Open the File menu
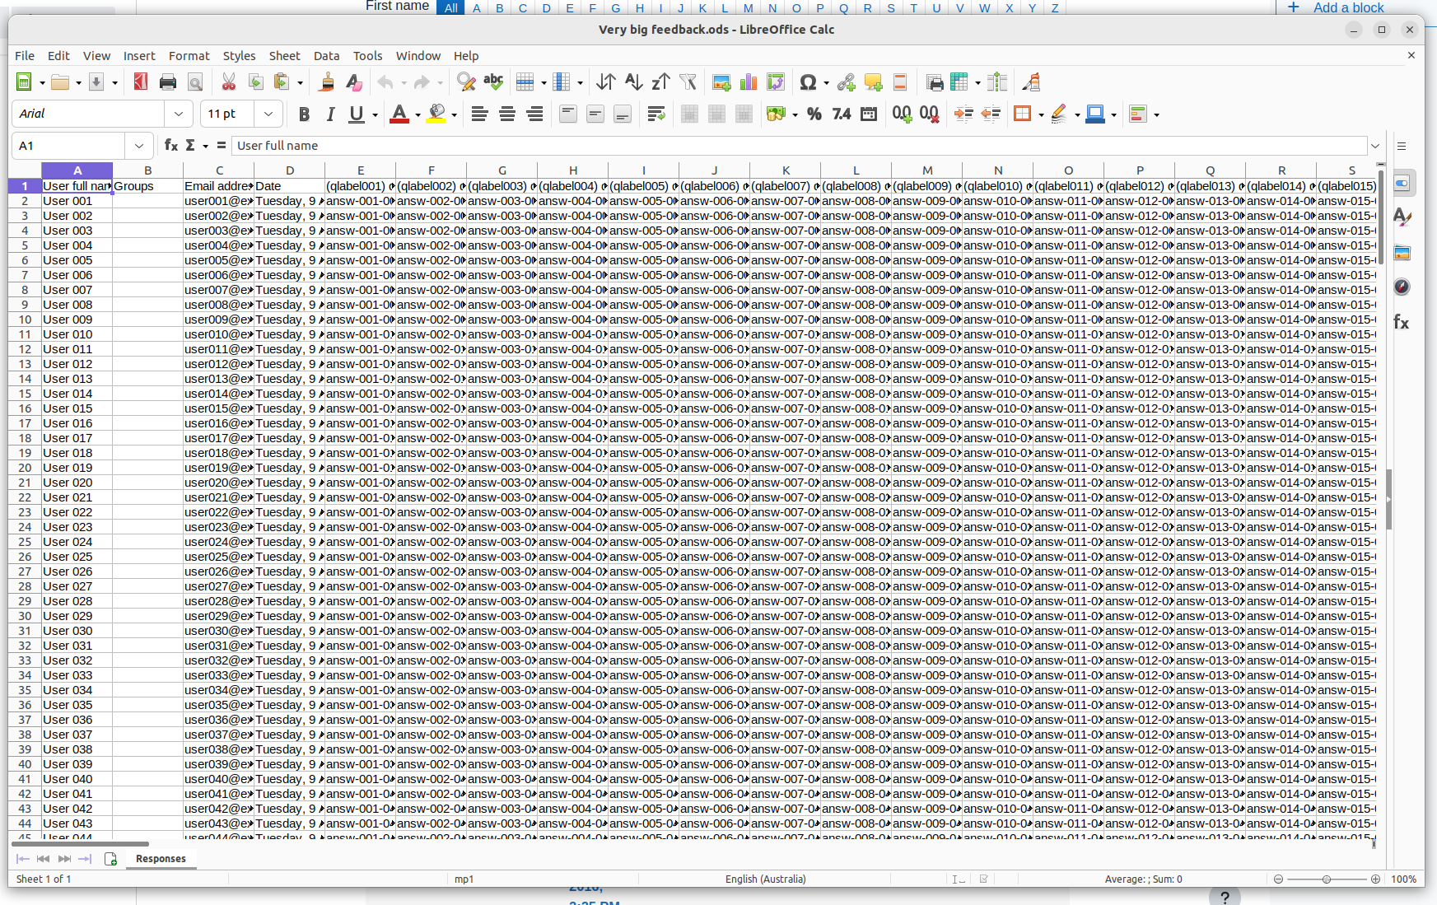 pos(25,56)
